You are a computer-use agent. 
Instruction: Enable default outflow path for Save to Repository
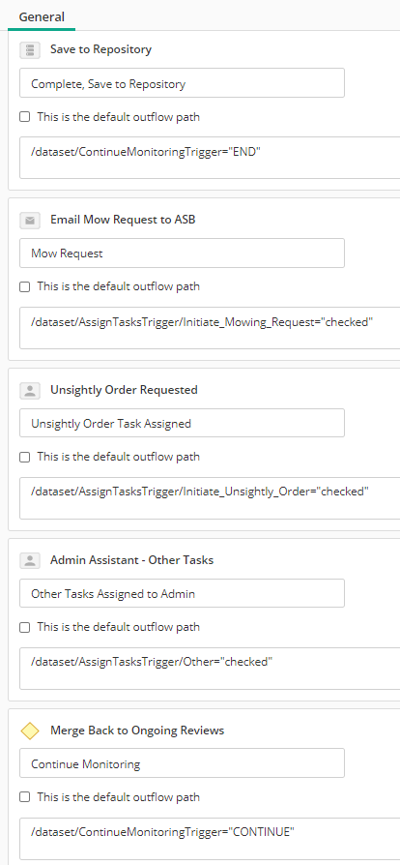pos(24,117)
